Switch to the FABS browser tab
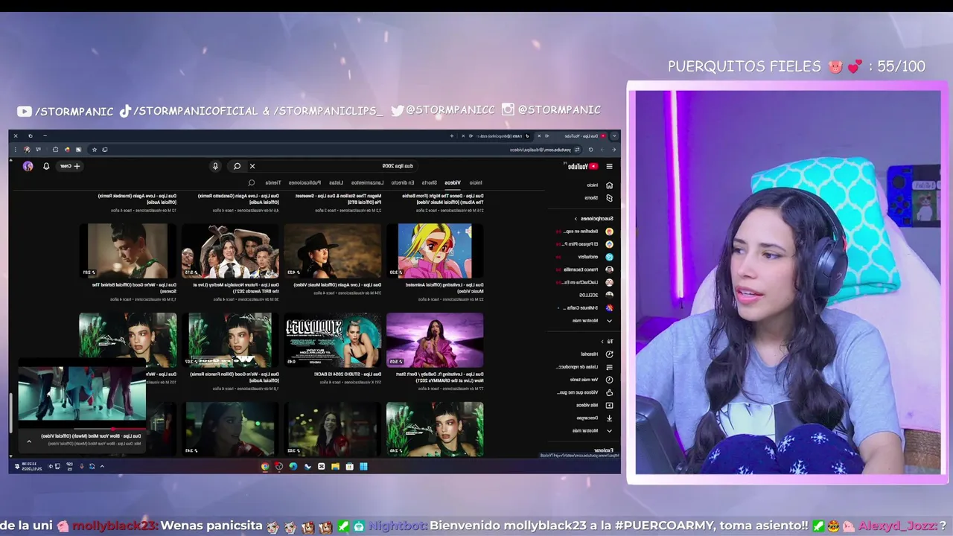 coord(498,136)
